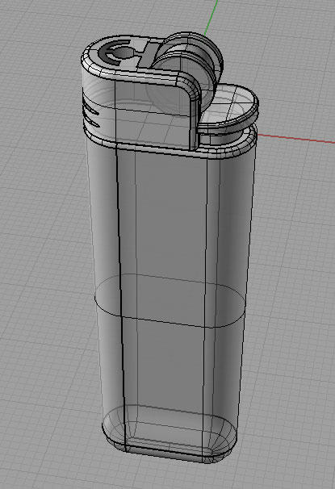Select the oval divider curve inside the body
Image resolution: width=335 pixels, height=489 pixels.
[x=170, y=301]
